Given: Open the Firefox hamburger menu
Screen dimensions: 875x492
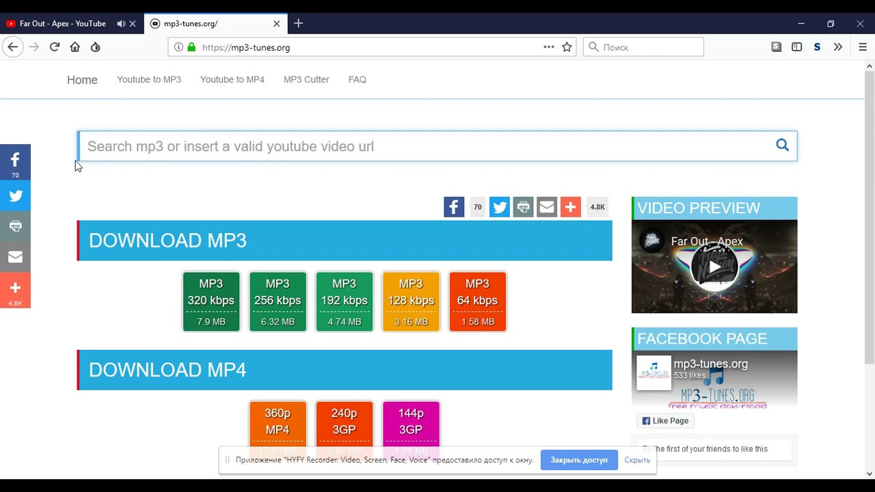Looking at the screenshot, I should [863, 47].
